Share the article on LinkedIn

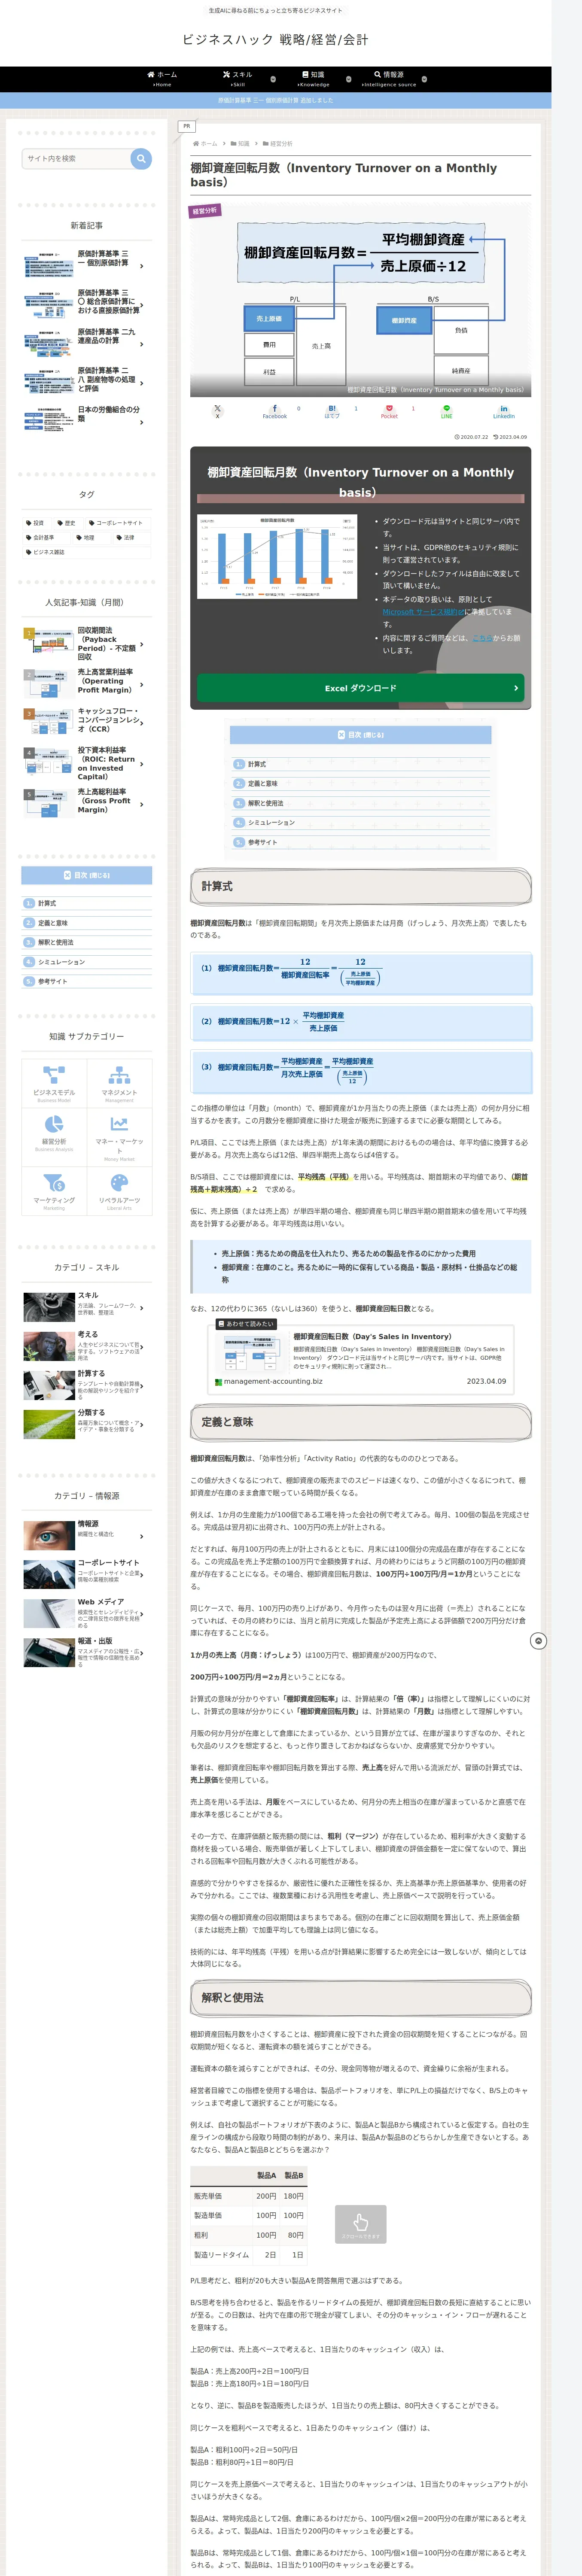pyautogui.click(x=503, y=411)
